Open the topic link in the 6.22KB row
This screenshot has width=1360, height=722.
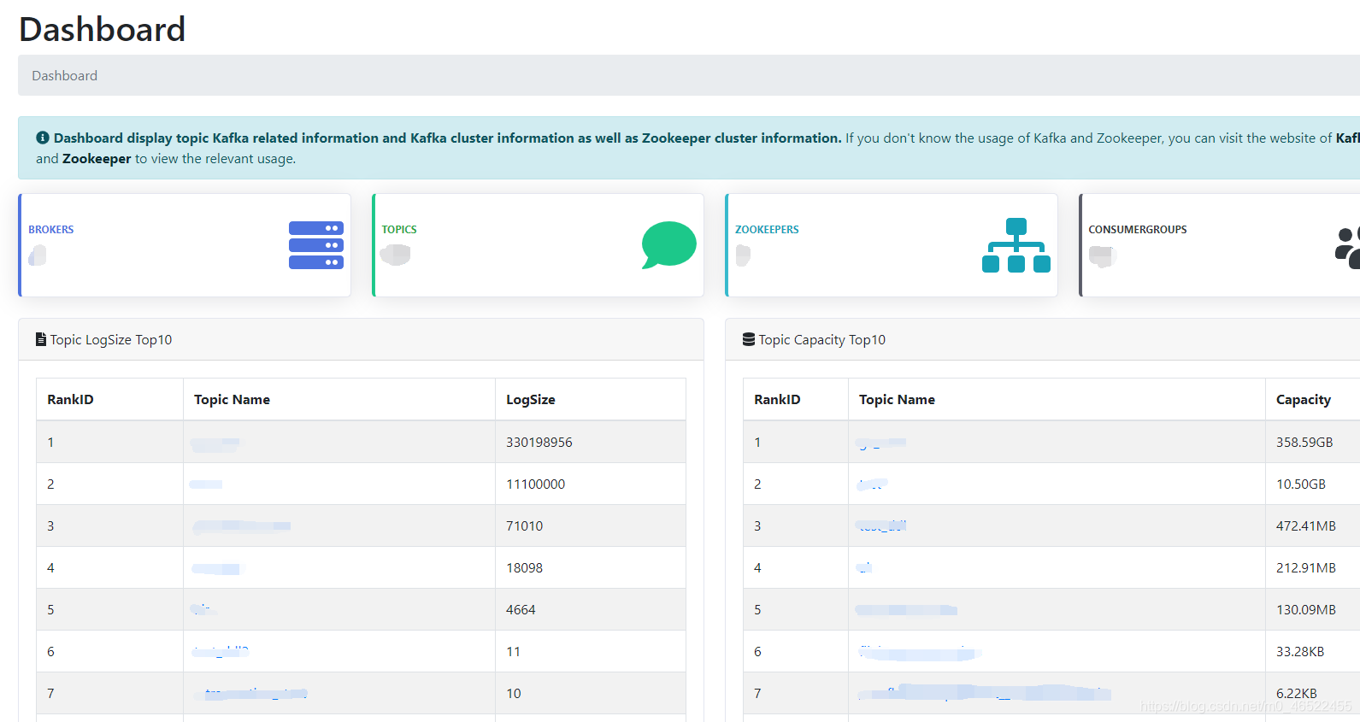click(985, 693)
